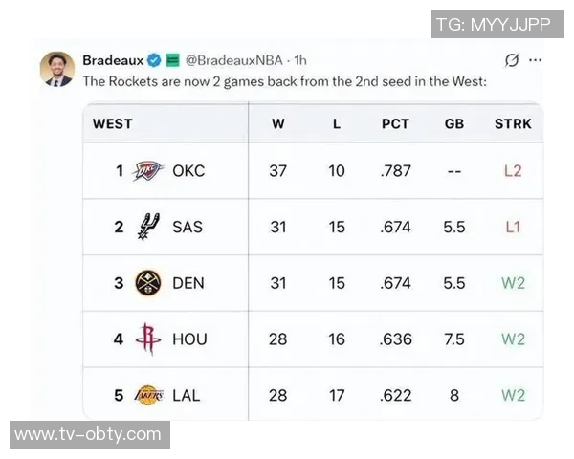Click the Houston Rockets logo
This screenshot has height=459, width=574.
148,338
